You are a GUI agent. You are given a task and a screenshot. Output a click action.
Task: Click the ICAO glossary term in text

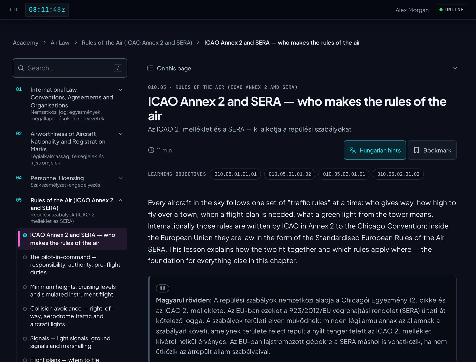(290, 226)
